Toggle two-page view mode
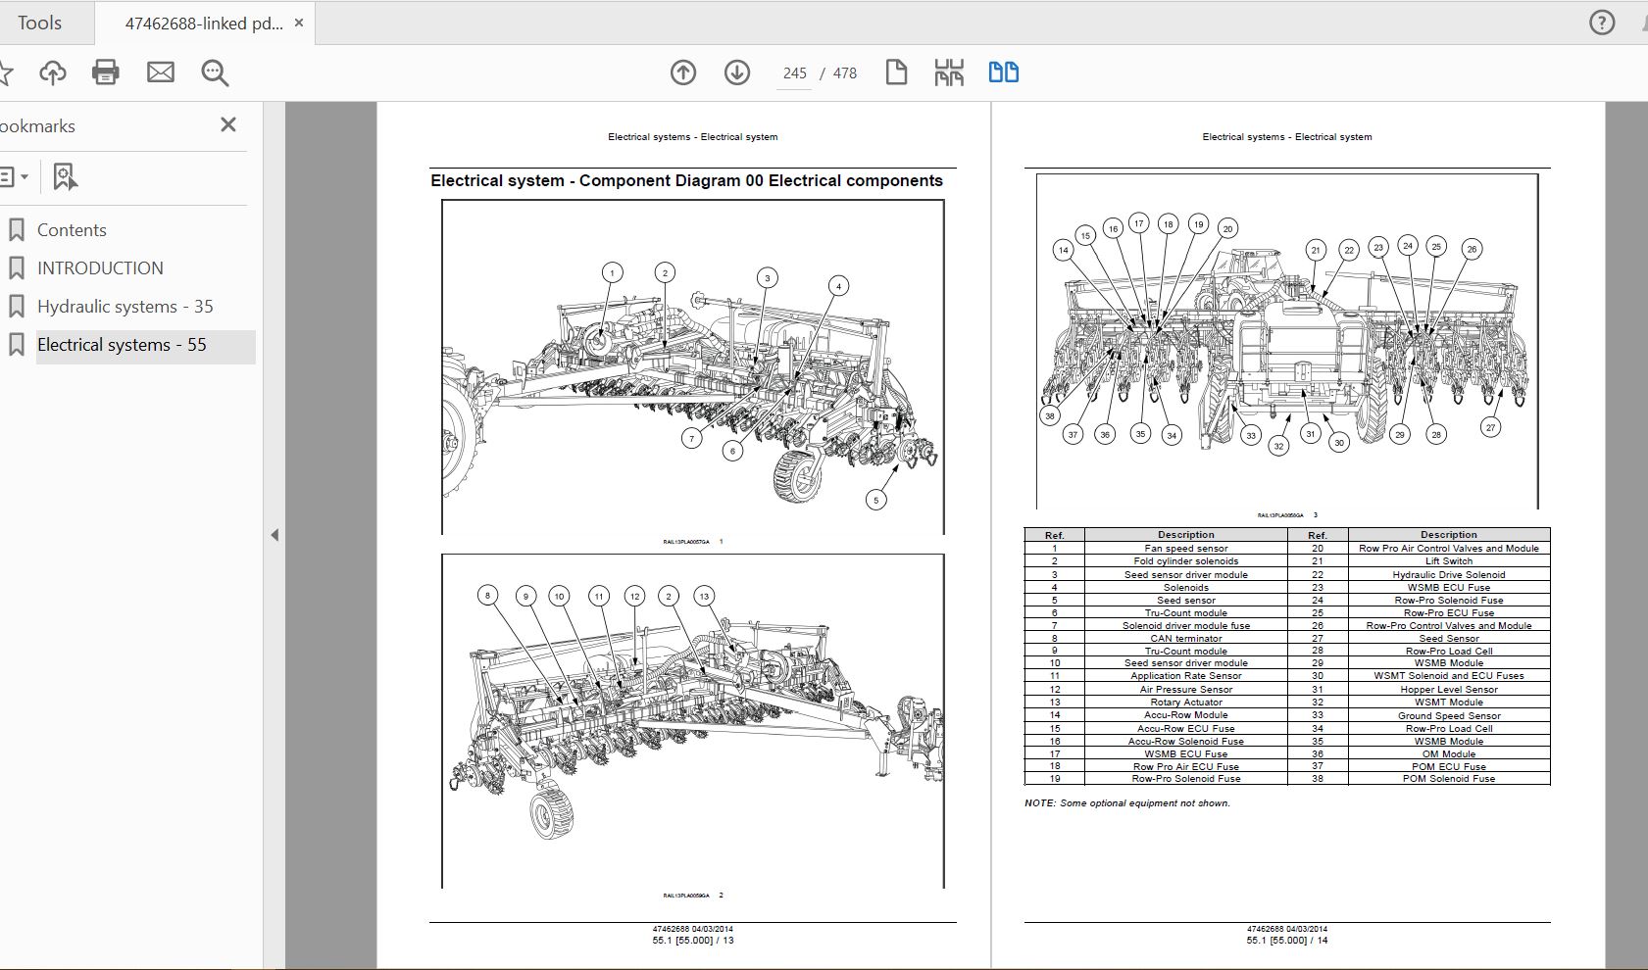 coord(1003,73)
